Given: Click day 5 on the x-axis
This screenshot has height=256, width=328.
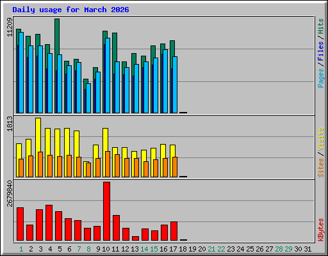Looking at the screenshot, I should point(60,249).
